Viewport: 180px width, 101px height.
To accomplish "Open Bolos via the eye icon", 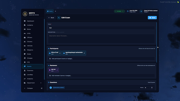I will pos(25,29).
